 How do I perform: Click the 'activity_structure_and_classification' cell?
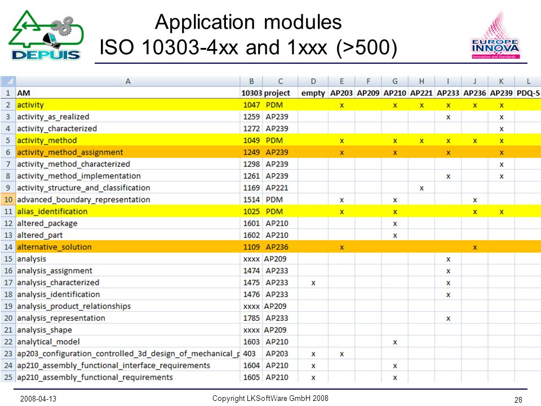tap(128, 187)
